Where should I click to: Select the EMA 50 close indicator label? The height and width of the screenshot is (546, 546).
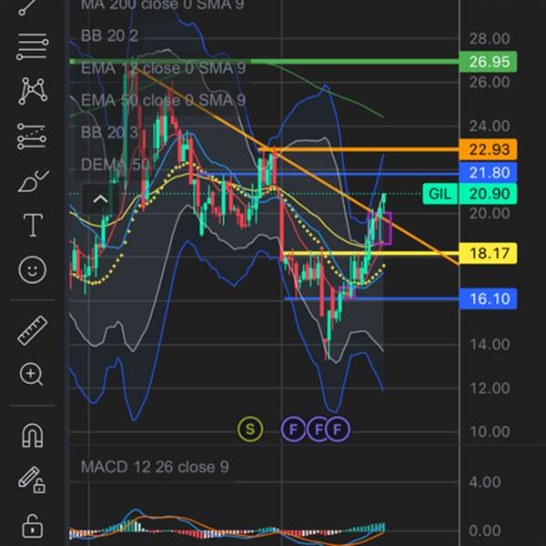(x=163, y=100)
